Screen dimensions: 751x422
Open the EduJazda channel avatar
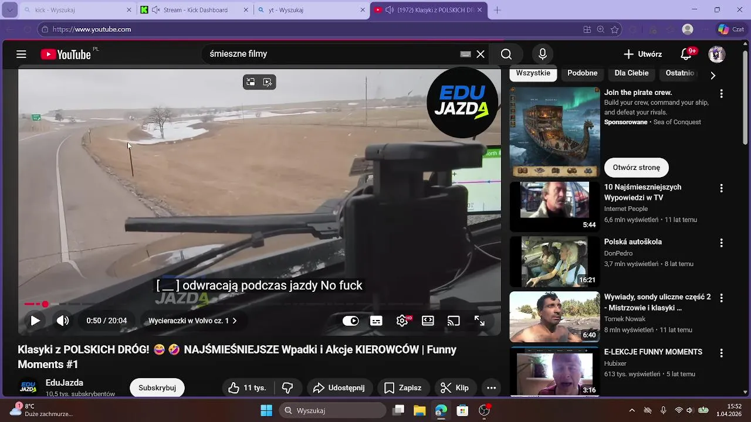(29, 387)
